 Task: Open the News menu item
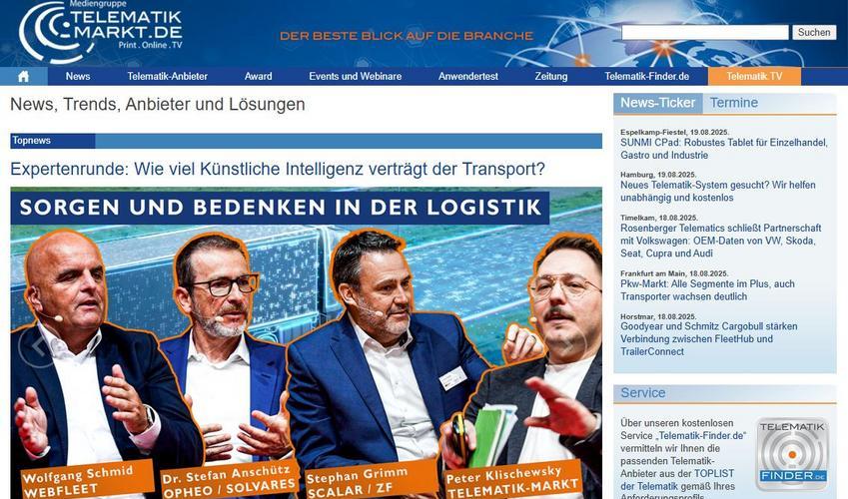(78, 76)
